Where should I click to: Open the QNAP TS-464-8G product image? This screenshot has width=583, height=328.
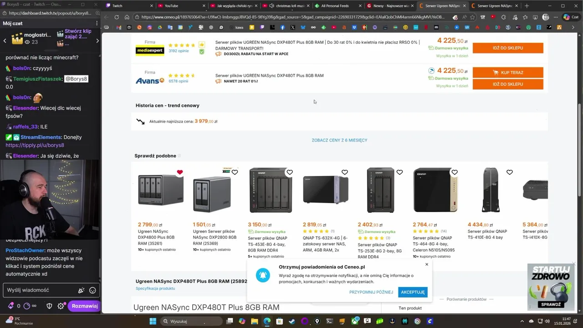[x=435, y=190]
